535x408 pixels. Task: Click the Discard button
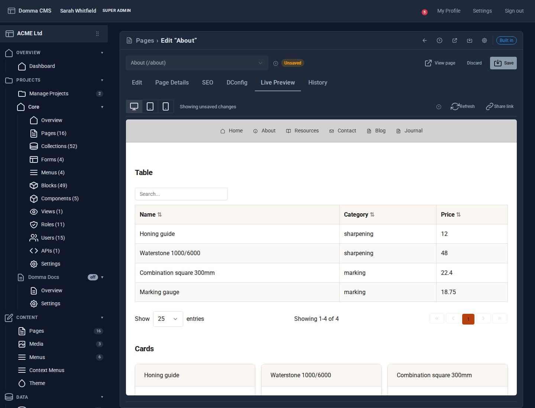474,63
